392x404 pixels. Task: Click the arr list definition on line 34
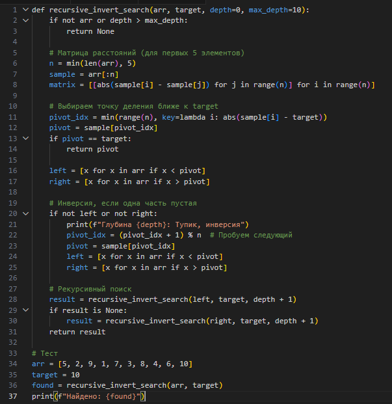(x=112, y=364)
